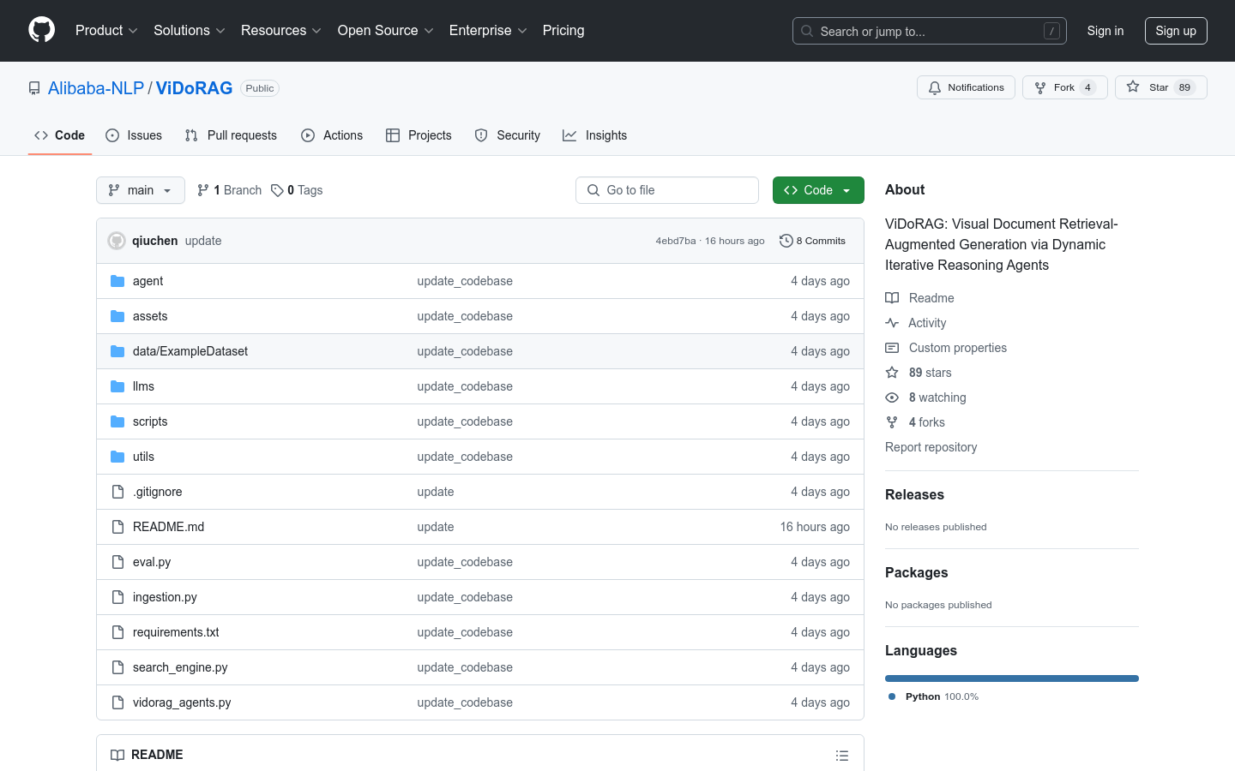Click the assets folder icon
The width and height of the screenshot is (1235, 771).
117,316
